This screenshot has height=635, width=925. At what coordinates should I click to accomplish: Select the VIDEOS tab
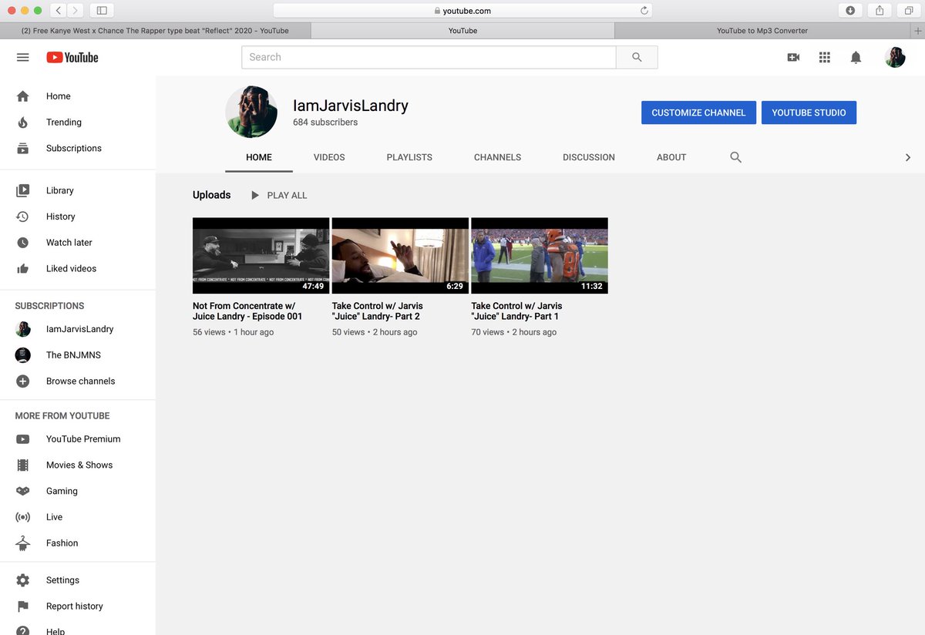329,157
